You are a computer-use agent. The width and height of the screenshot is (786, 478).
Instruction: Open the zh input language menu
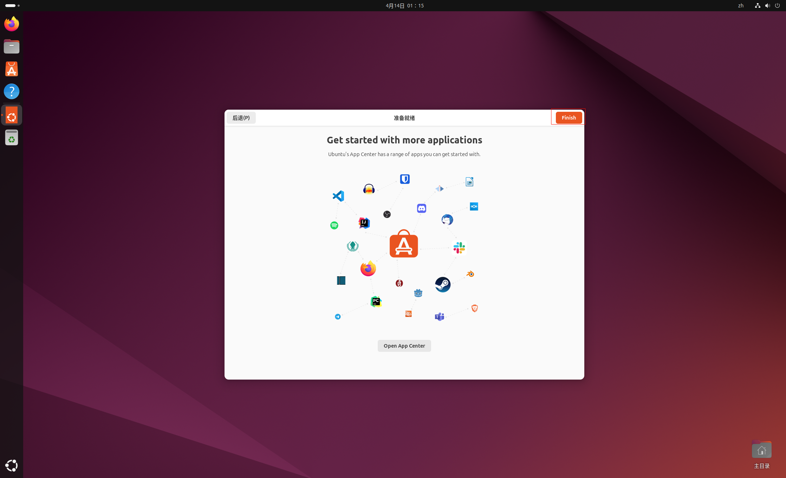point(741,6)
